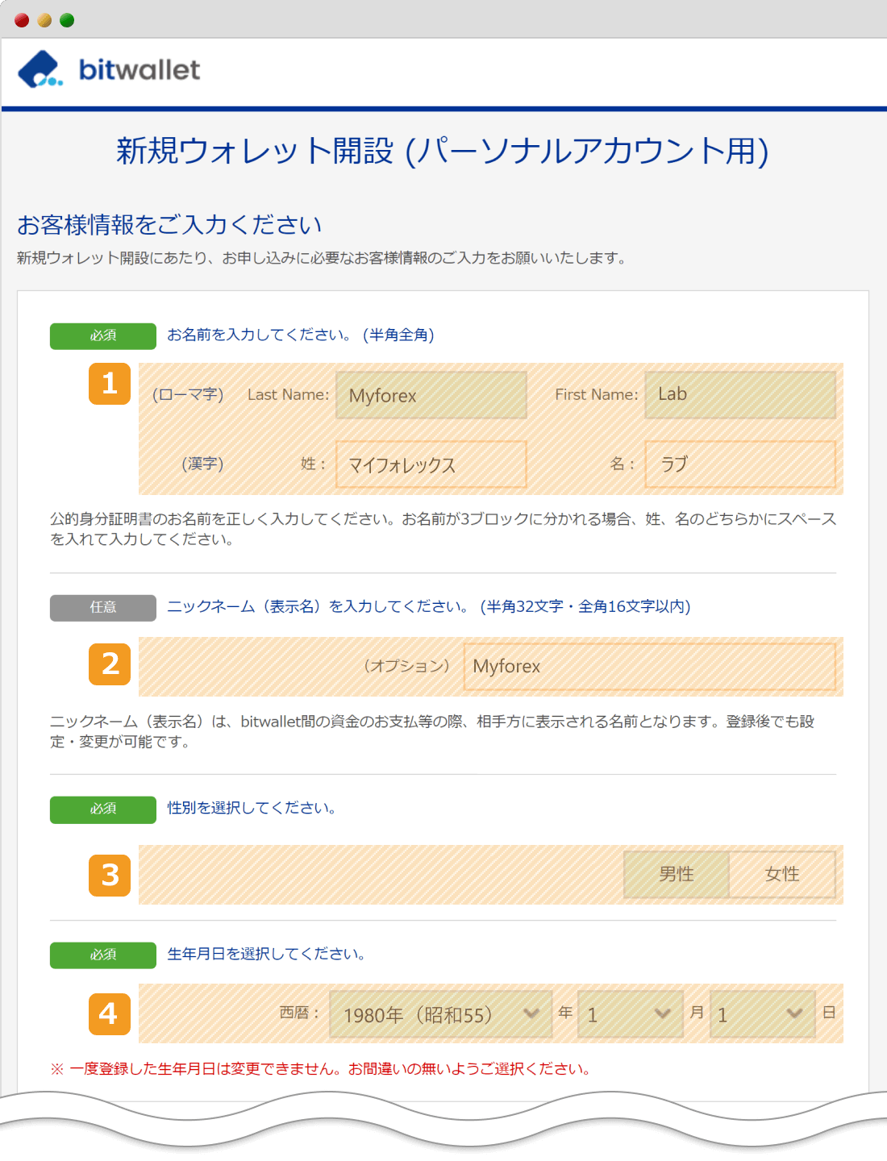Click the 西暦： label text
Image resolution: width=887 pixels, height=1161 pixels.
300,1013
